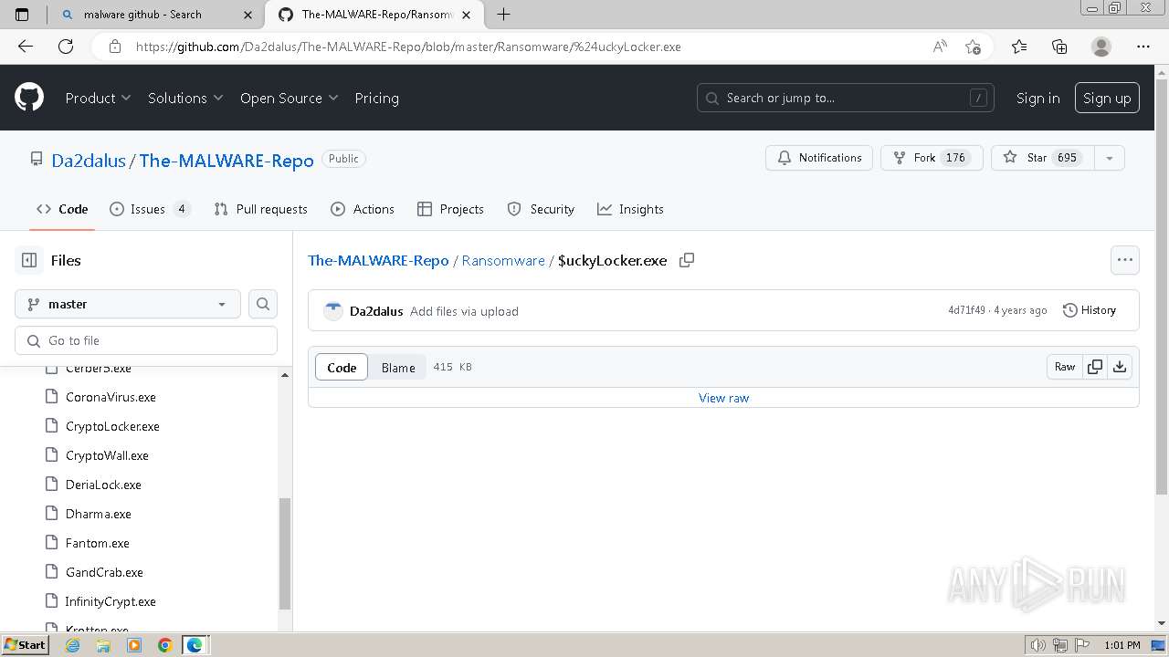The width and height of the screenshot is (1169, 657).
Task: Open the Add files via upload commit
Action: pos(464,311)
